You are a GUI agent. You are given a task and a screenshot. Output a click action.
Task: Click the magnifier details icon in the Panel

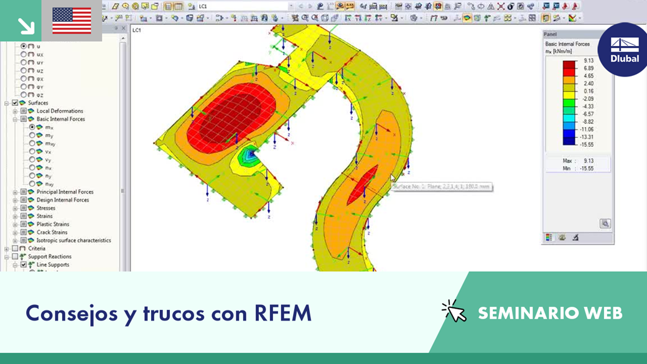coord(605,223)
